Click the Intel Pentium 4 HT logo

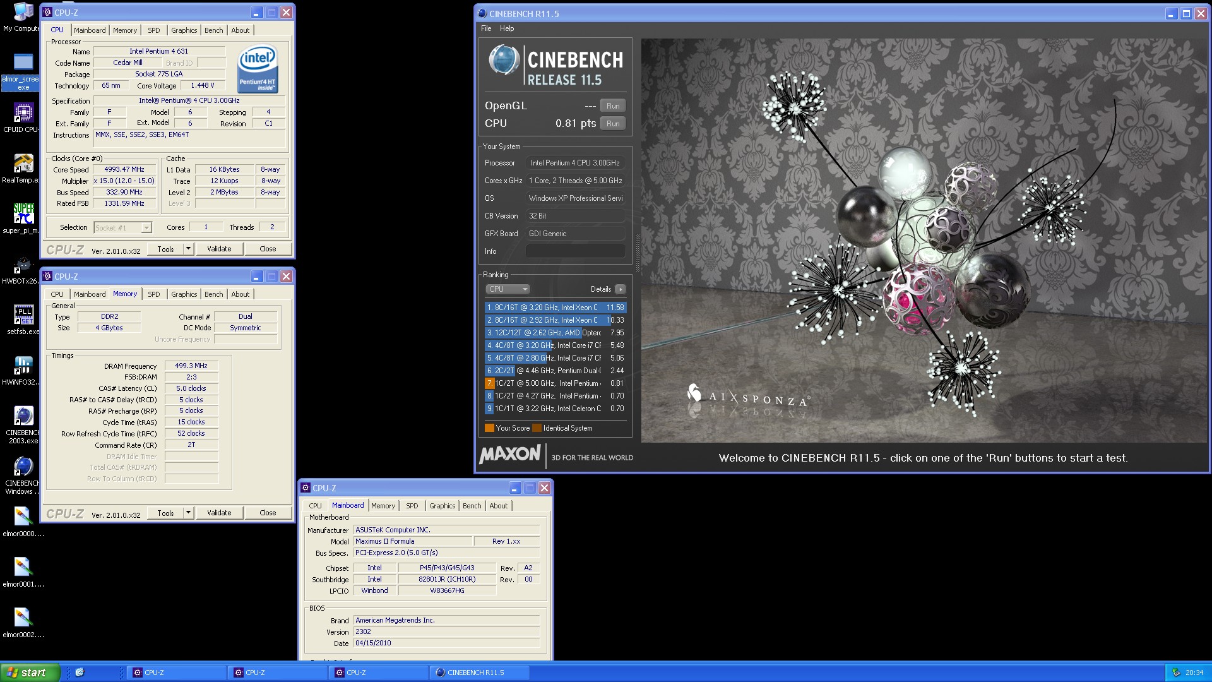(x=258, y=68)
